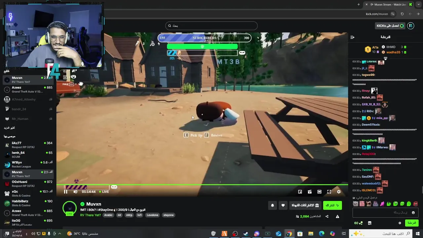
Task: Click the get KICKs button
Action: (x=390, y=26)
